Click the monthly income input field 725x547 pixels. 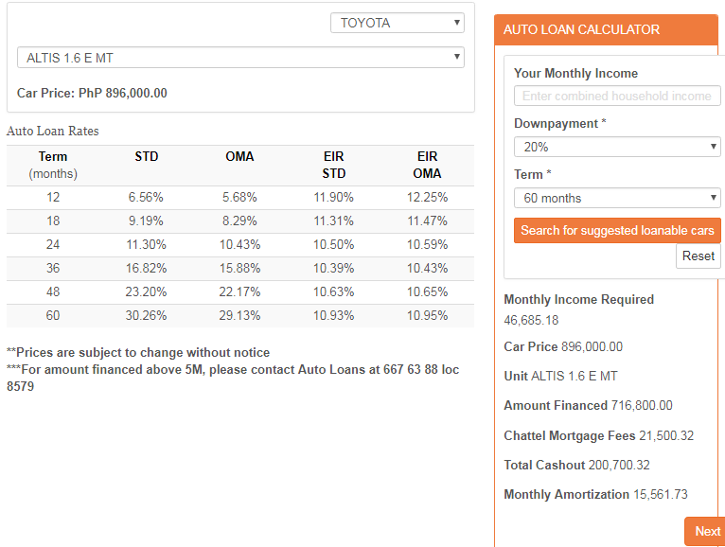pyautogui.click(x=617, y=96)
